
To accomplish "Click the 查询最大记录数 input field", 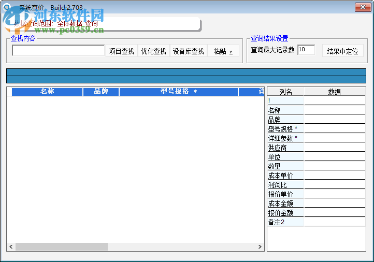I will pyautogui.click(x=306, y=50).
